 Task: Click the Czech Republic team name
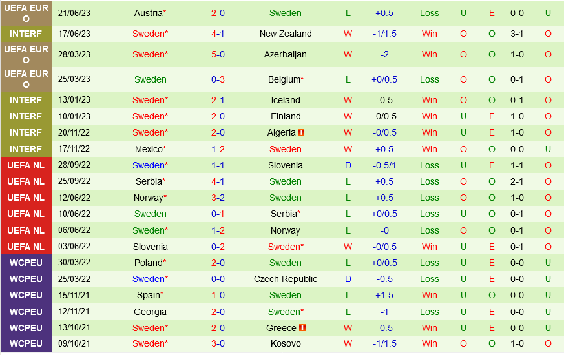click(x=286, y=279)
